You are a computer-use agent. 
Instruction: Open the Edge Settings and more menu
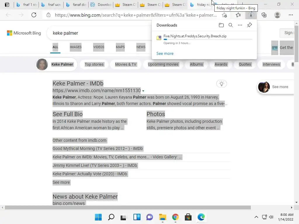tap(291, 15)
